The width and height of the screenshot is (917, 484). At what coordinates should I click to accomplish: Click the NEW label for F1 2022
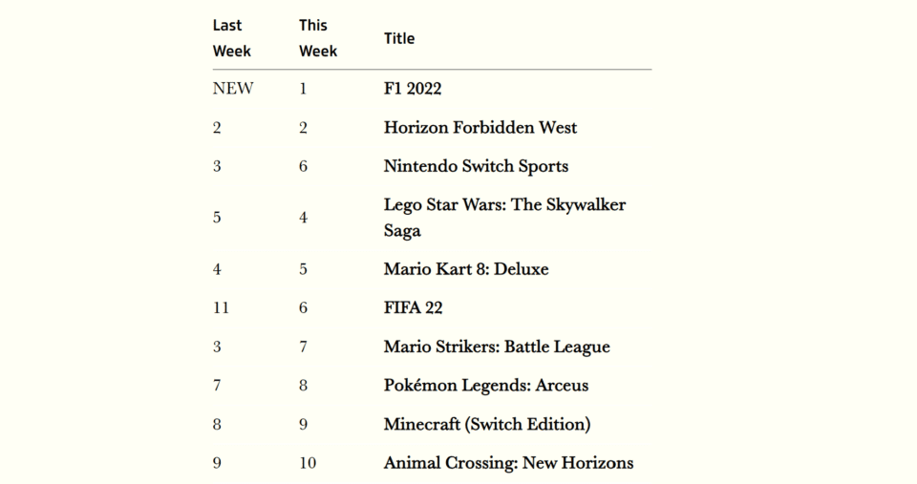pyautogui.click(x=233, y=89)
